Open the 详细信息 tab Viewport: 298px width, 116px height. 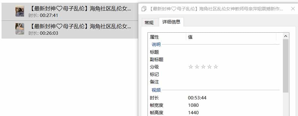(x=171, y=22)
